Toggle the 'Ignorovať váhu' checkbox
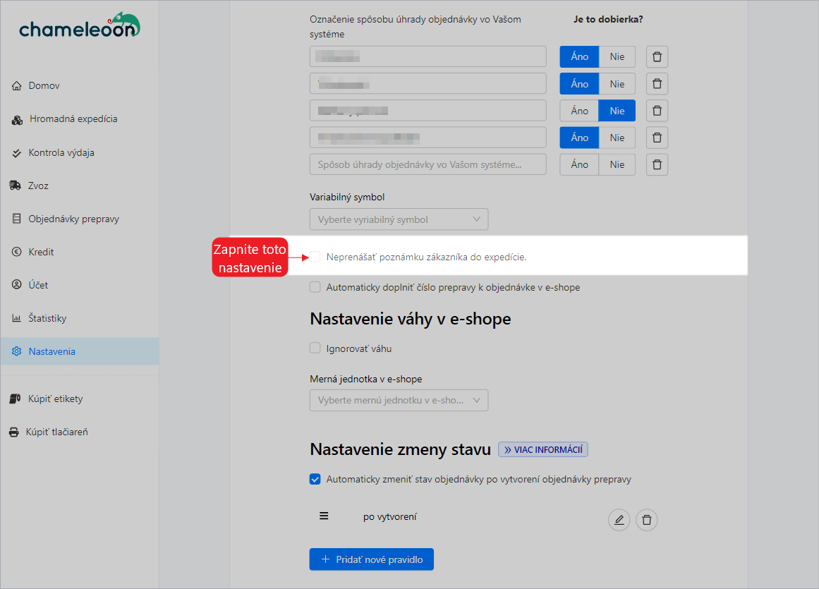This screenshot has height=589, width=819. [x=315, y=348]
